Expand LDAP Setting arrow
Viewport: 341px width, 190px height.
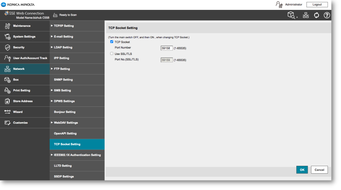(52, 47)
